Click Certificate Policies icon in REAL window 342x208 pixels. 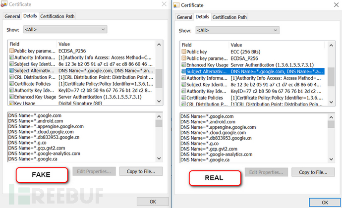[x=184, y=98]
